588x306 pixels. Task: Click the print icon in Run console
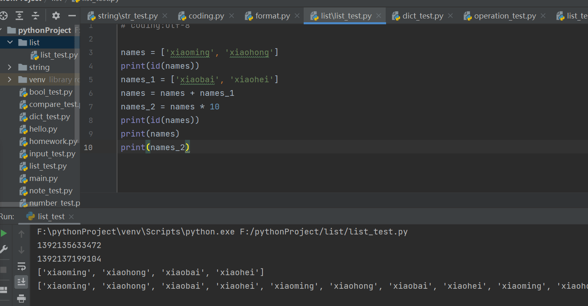point(21,298)
